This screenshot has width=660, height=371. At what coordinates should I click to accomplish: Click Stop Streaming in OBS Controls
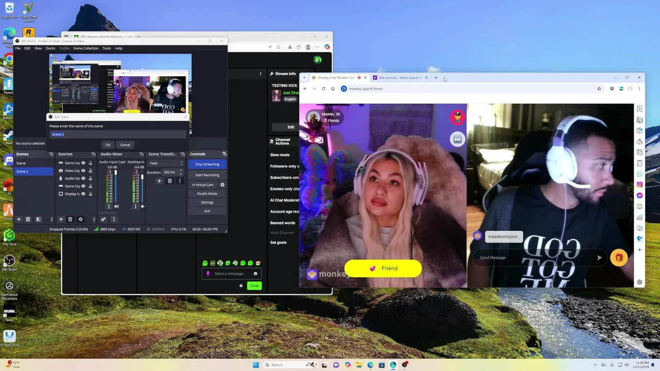point(207,164)
